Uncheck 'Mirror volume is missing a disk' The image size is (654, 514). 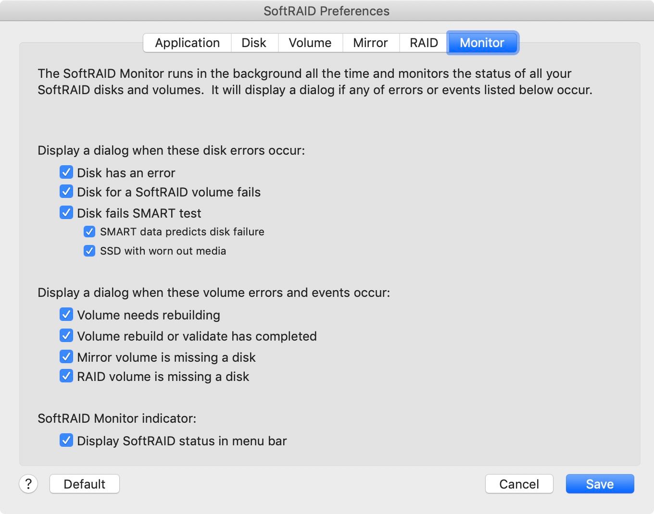pos(66,356)
